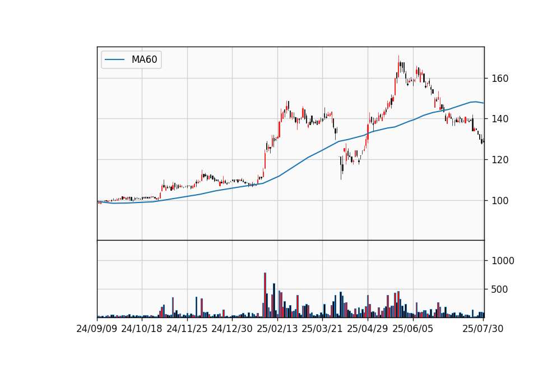Select the 24/12/30 date label
The width and height of the screenshot is (538, 387).
[232, 329]
